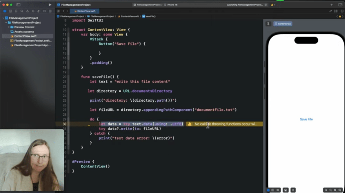Open the Issue navigator warning triangle icon
This screenshot has height=193, width=345.
tap(27, 11)
